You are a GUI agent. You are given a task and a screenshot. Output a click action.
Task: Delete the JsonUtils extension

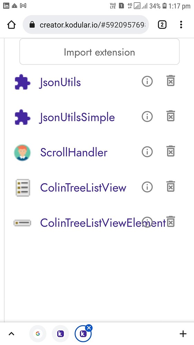[x=171, y=81]
